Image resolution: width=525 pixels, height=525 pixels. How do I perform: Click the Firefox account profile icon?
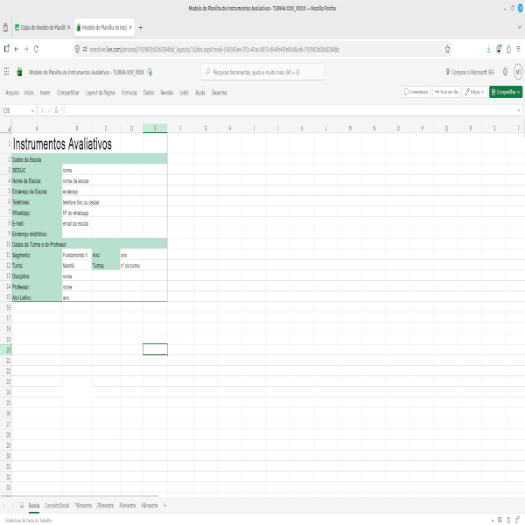point(499,49)
